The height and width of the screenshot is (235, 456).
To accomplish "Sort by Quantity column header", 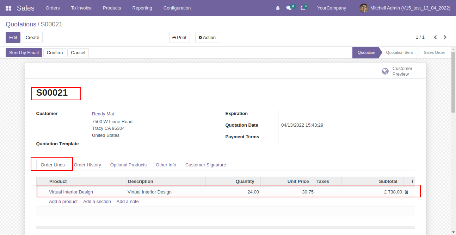I will click(x=233, y=182).
